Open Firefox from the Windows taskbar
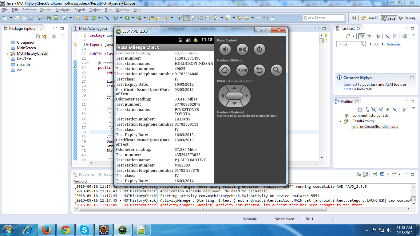 click(x=46, y=229)
